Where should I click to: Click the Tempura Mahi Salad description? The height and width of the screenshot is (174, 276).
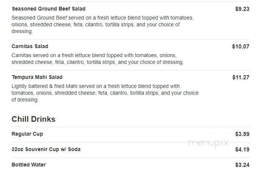coord(105,93)
